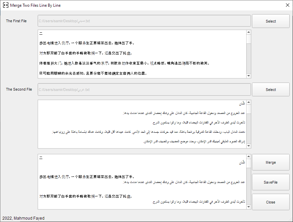The width and height of the screenshot is (293, 222).
Task: Click the SaveFile button
Action: [x=270, y=182]
